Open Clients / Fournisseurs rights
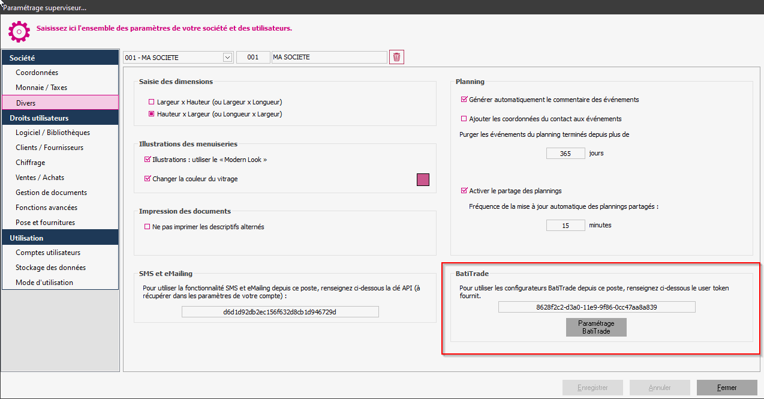The width and height of the screenshot is (764, 399). (61, 148)
